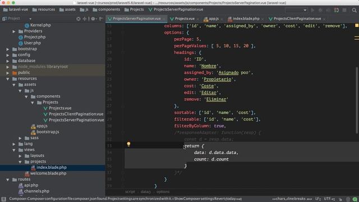Screen dimensions: 359x202
Task: Expand the layouts folder
Action: (x=20, y=156)
